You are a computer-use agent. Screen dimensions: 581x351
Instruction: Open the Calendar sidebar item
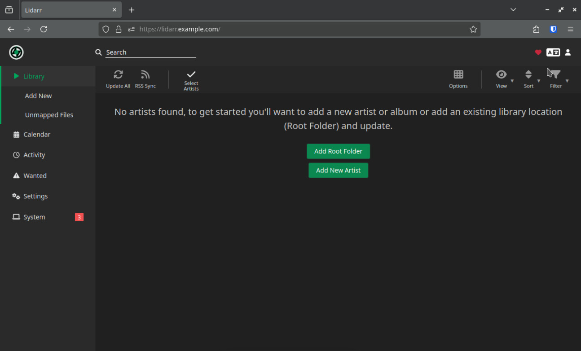(37, 134)
